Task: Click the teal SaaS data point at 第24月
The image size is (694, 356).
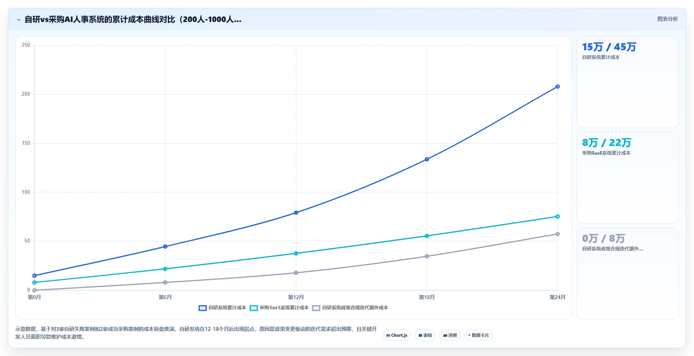Action: 557,217
